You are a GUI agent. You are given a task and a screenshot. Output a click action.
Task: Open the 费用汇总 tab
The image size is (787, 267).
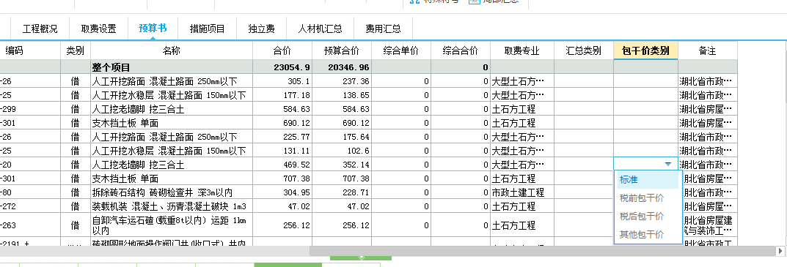pos(383,29)
